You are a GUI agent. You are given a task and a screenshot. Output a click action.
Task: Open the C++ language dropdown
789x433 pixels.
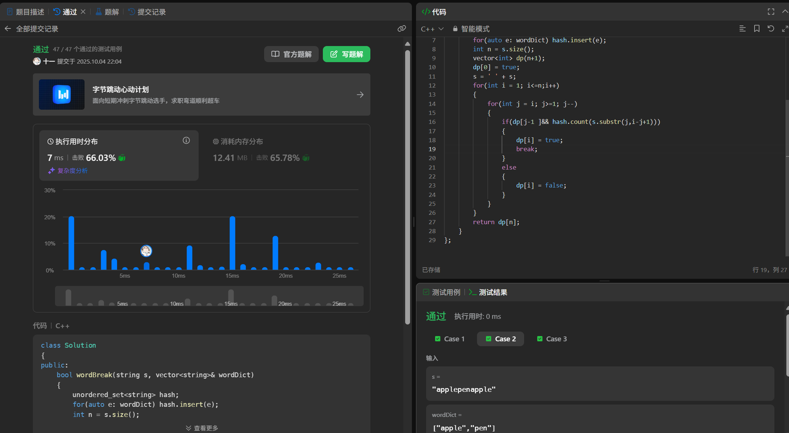[x=432, y=29]
